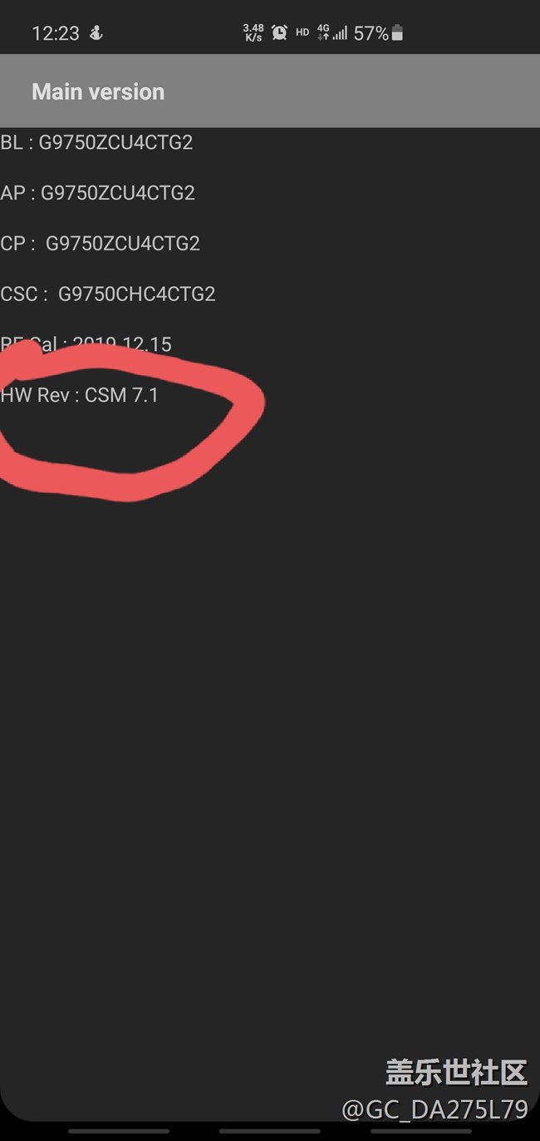The height and width of the screenshot is (1141, 540).
Task: Tap the 4G network indicator icon
Action: click(x=323, y=32)
